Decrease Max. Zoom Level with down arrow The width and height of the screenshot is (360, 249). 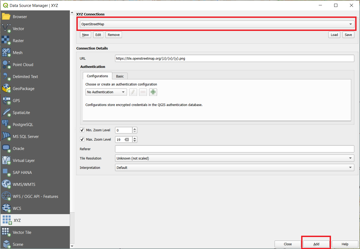[135, 141]
